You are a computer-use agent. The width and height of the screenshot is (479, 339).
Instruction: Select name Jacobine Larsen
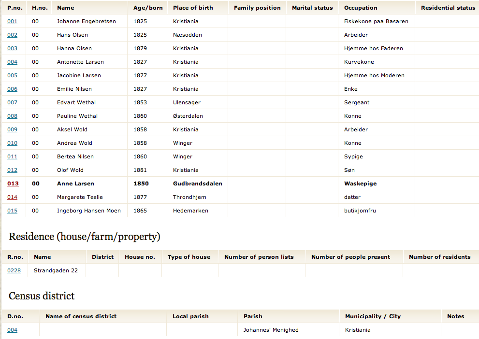pyautogui.click(x=79, y=75)
